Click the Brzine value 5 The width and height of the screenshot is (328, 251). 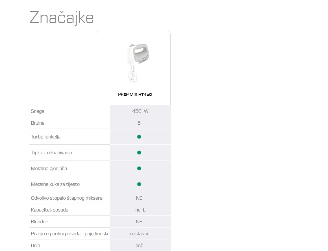coord(139,123)
